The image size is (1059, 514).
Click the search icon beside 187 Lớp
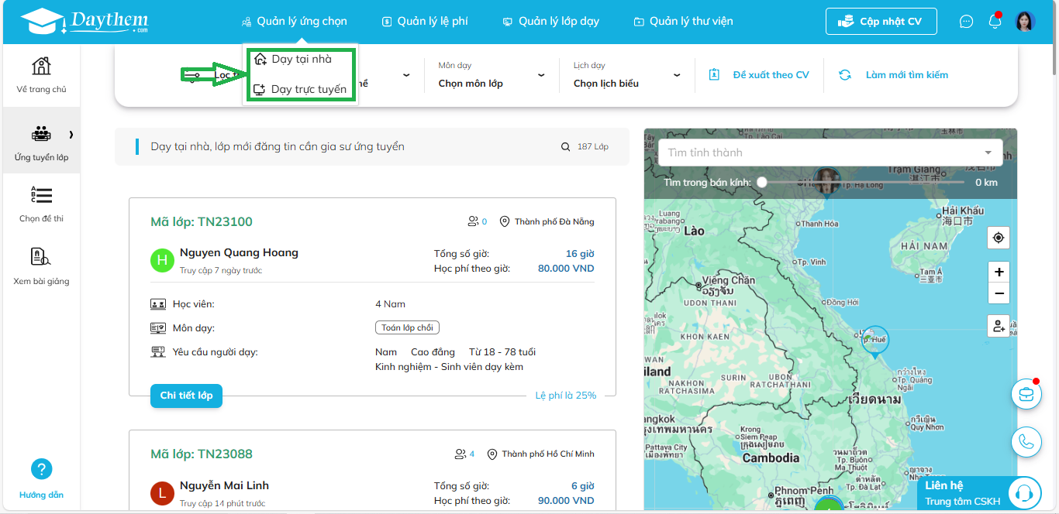point(566,146)
